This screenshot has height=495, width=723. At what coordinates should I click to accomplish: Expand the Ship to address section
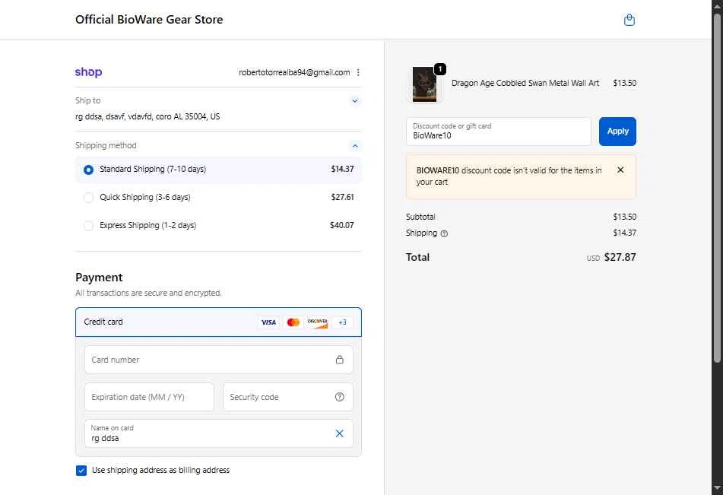tap(354, 100)
